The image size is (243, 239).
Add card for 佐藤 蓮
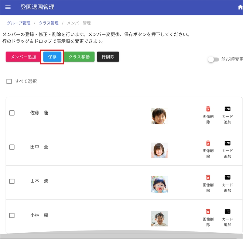(x=228, y=109)
